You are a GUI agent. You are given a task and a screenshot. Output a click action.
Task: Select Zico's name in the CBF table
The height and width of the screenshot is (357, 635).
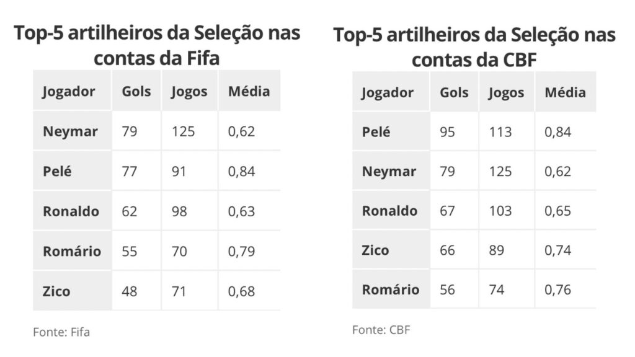375,250
